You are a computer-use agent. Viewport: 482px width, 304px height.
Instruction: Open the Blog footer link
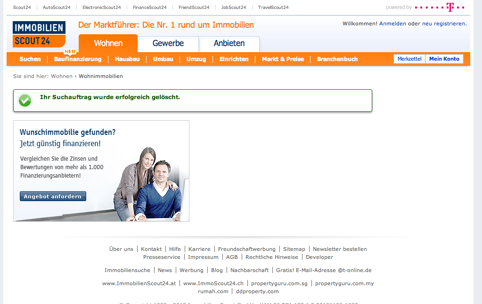pyautogui.click(x=217, y=270)
